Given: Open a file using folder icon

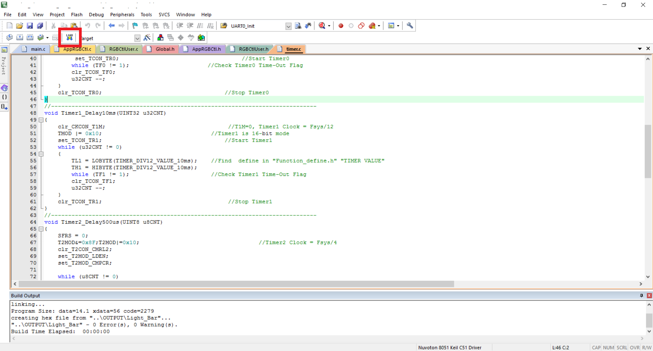Looking at the screenshot, I should [x=20, y=26].
